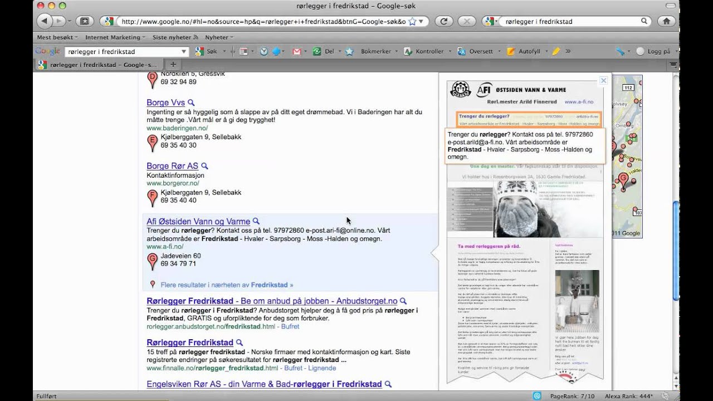Click the forward navigation arrow

click(59, 21)
